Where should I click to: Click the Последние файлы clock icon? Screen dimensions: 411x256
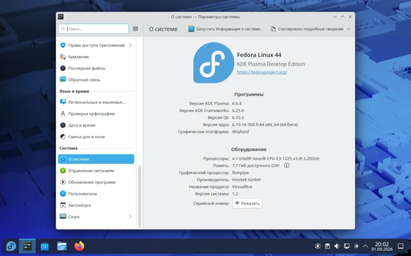click(x=63, y=68)
